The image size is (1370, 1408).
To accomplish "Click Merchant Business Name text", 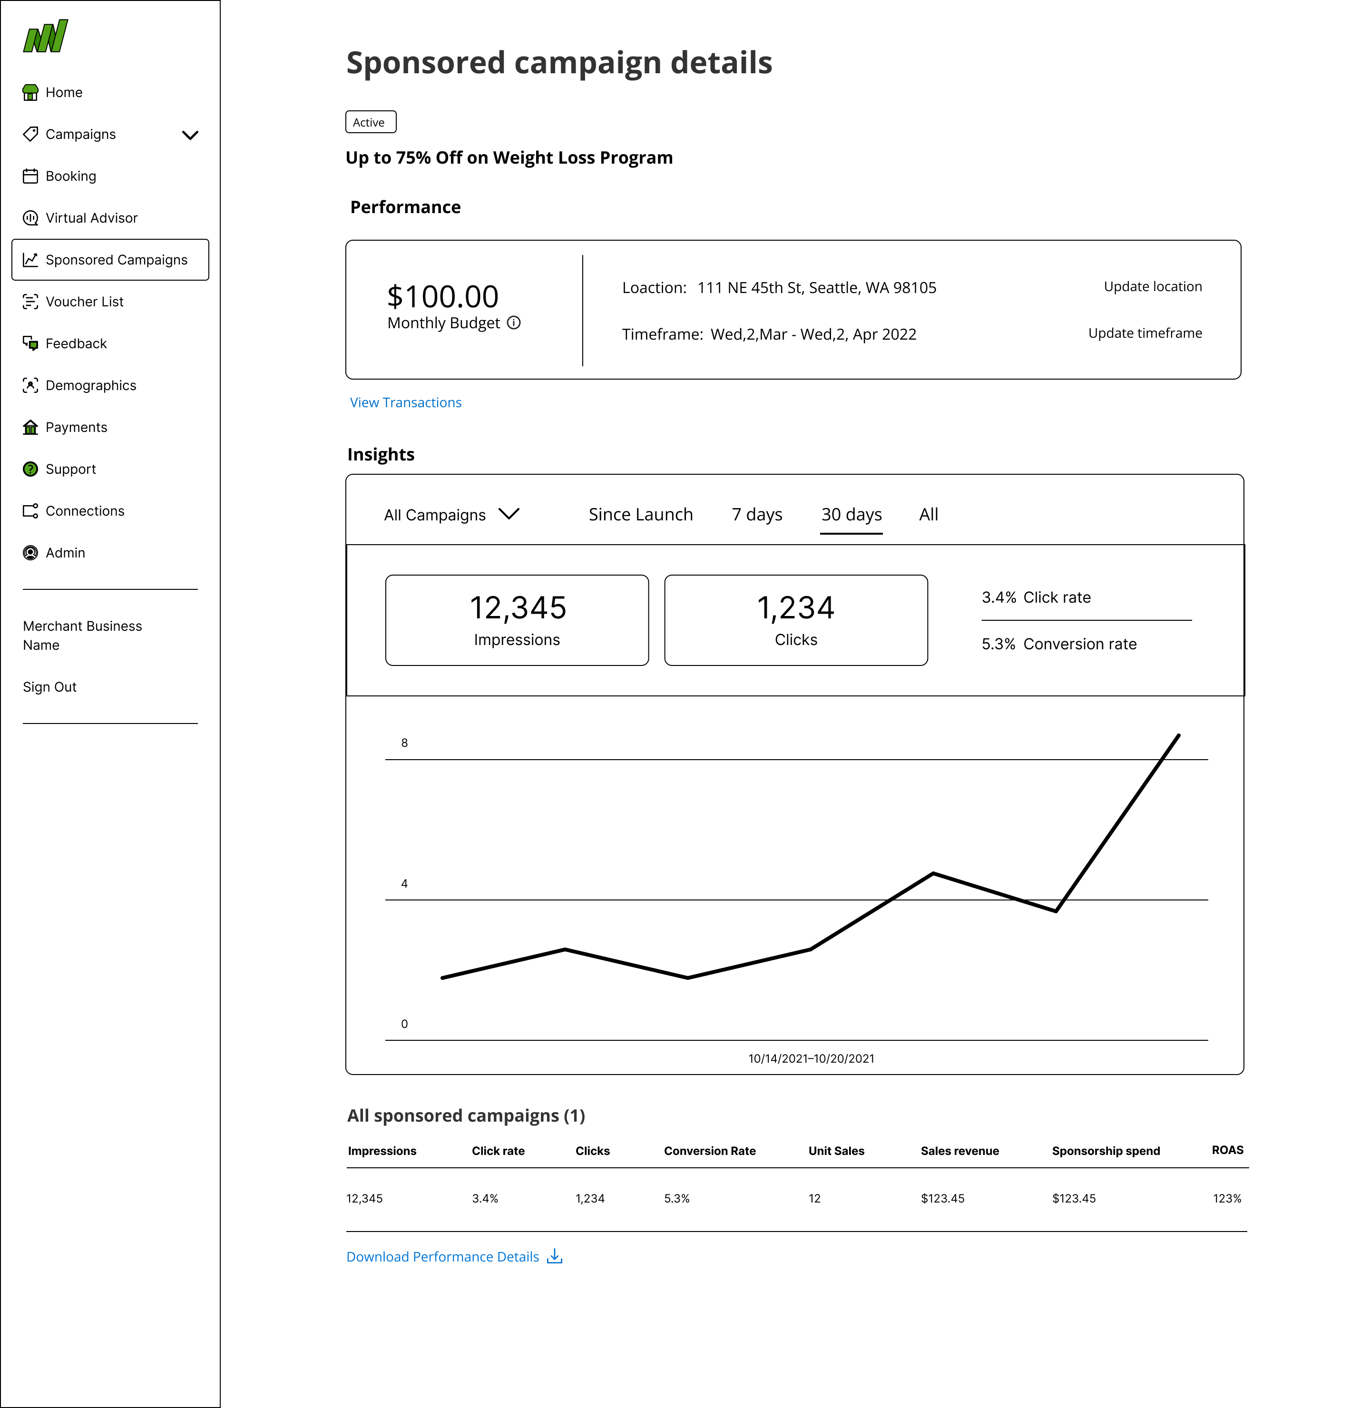I will coord(82,636).
